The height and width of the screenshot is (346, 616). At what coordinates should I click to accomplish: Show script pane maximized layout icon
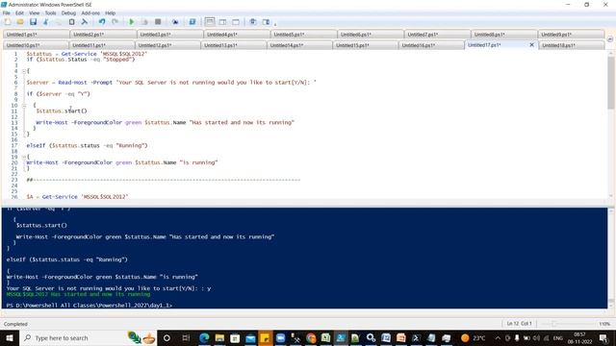(236, 22)
